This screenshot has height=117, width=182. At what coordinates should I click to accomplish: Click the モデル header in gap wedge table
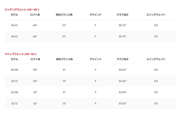pos(14,59)
